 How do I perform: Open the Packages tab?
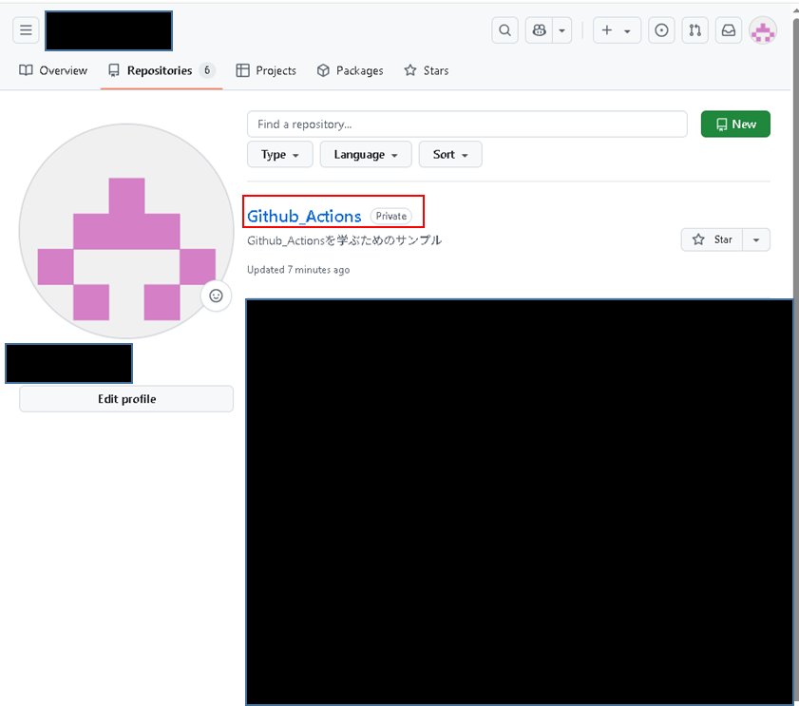(350, 70)
